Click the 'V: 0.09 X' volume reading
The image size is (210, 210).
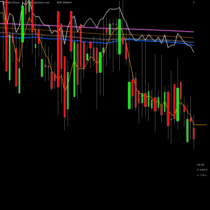click(x=202, y=170)
